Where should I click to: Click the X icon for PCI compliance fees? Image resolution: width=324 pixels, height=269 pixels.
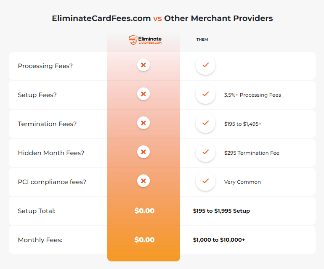click(143, 181)
